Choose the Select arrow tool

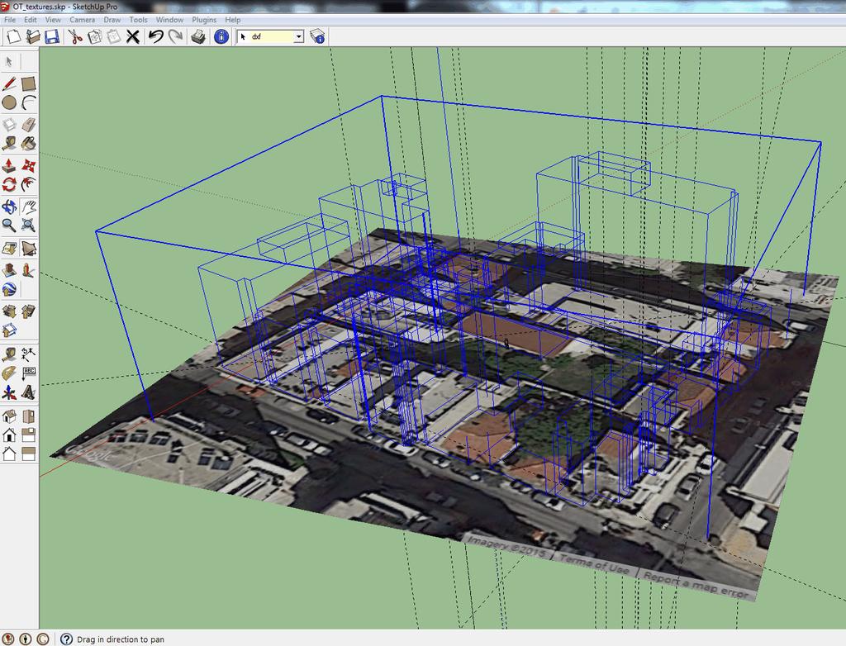[8, 61]
